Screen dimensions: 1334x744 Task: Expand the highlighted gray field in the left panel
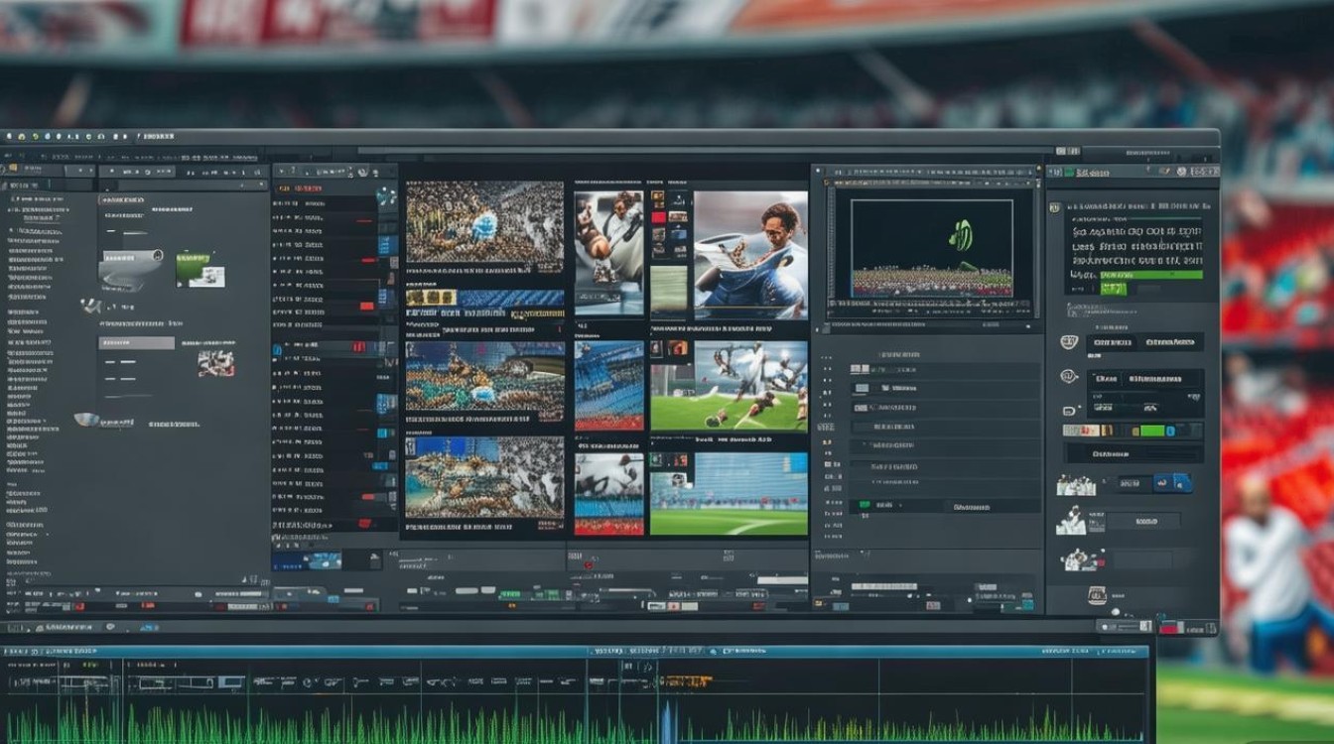(136, 343)
